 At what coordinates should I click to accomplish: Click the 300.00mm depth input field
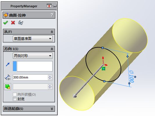pyautogui.click(x=31, y=77)
